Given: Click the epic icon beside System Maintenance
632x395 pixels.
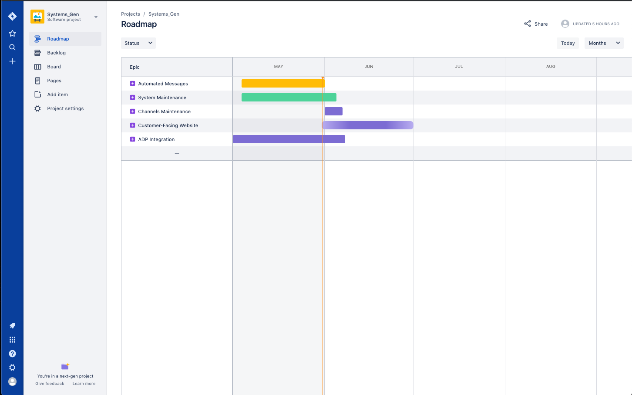Looking at the screenshot, I should [x=133, y=98].
